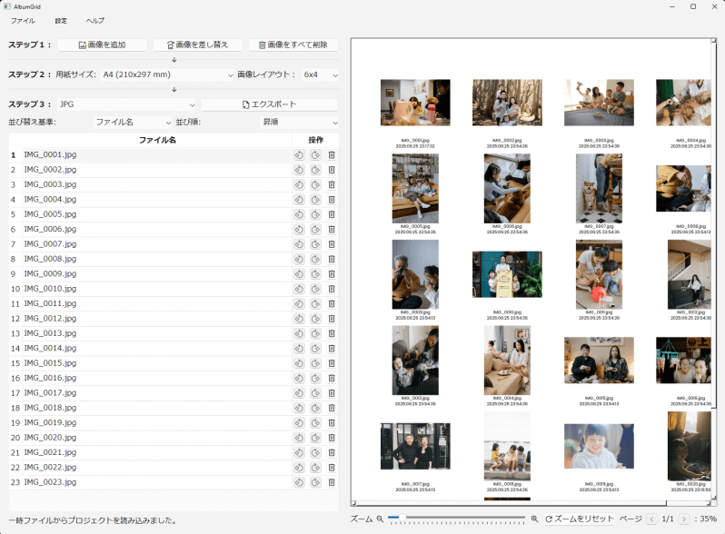Click trash icon for IMG_0012.jpg
Image resolution: width=725 pixels, height=534 pixels.
click(332, 319)
